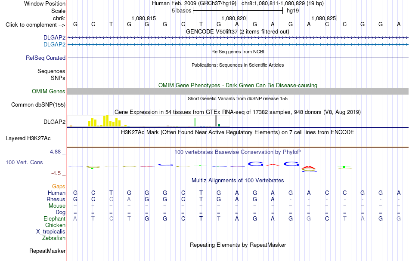The height and width of the screenshot is (261, 409).
Task: Click the dark blue DLGAP2 transcript arrow line
Action: point(238,38)
